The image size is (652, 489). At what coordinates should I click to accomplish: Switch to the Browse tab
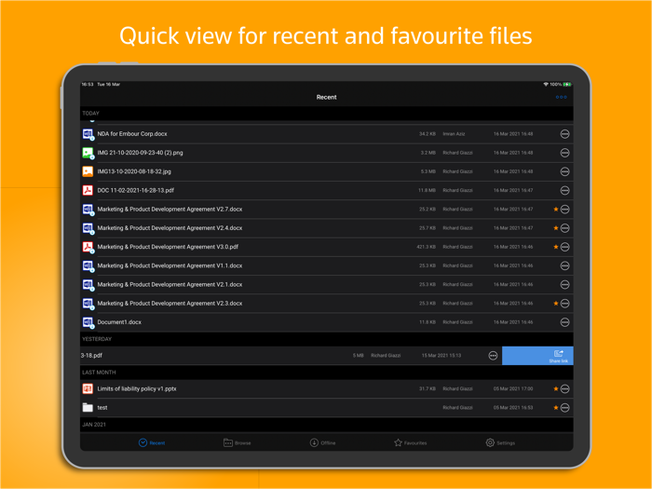(237, 442)
